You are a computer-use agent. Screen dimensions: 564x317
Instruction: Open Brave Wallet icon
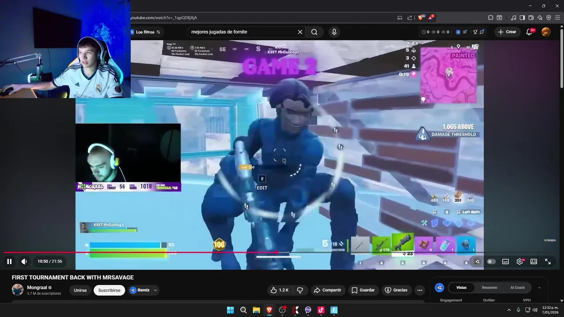(x=531, y=18)
